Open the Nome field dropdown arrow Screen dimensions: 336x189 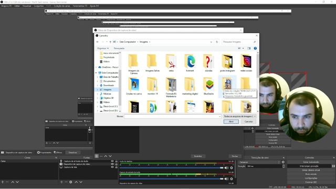tap(219, 116)
